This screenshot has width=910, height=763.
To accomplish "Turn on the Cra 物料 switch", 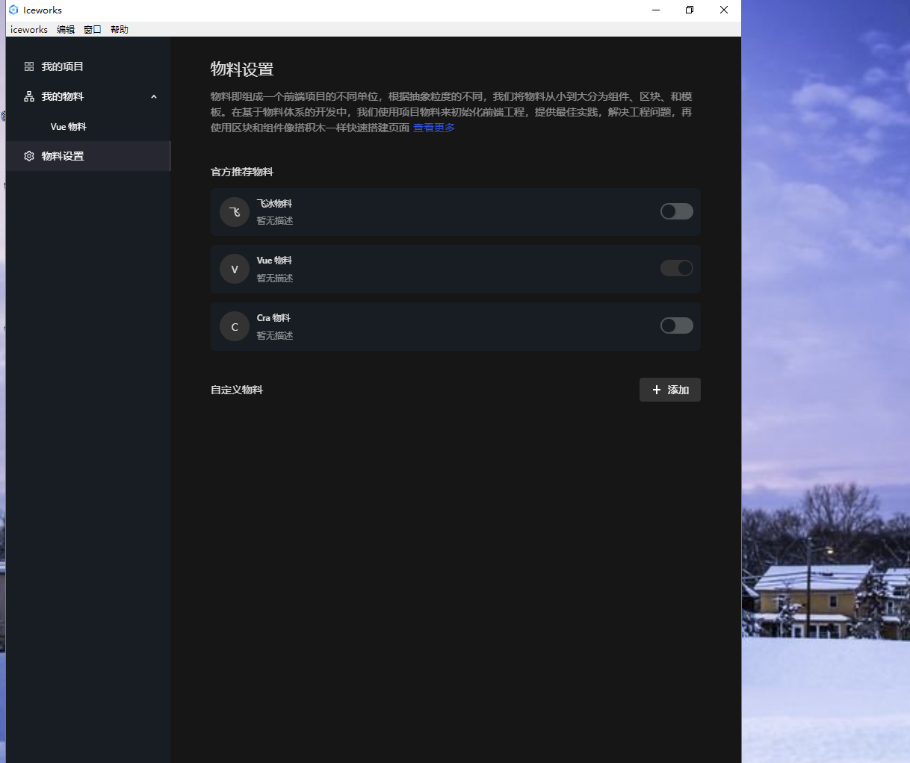I will pos(676,326).
